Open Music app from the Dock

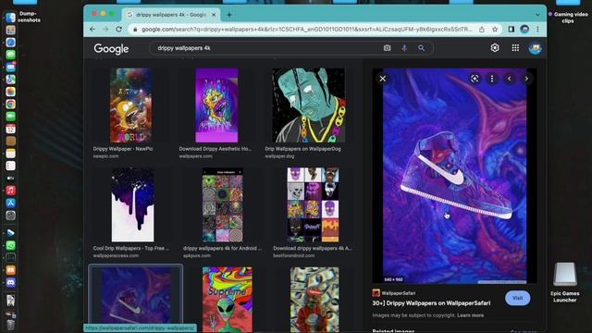10,191
